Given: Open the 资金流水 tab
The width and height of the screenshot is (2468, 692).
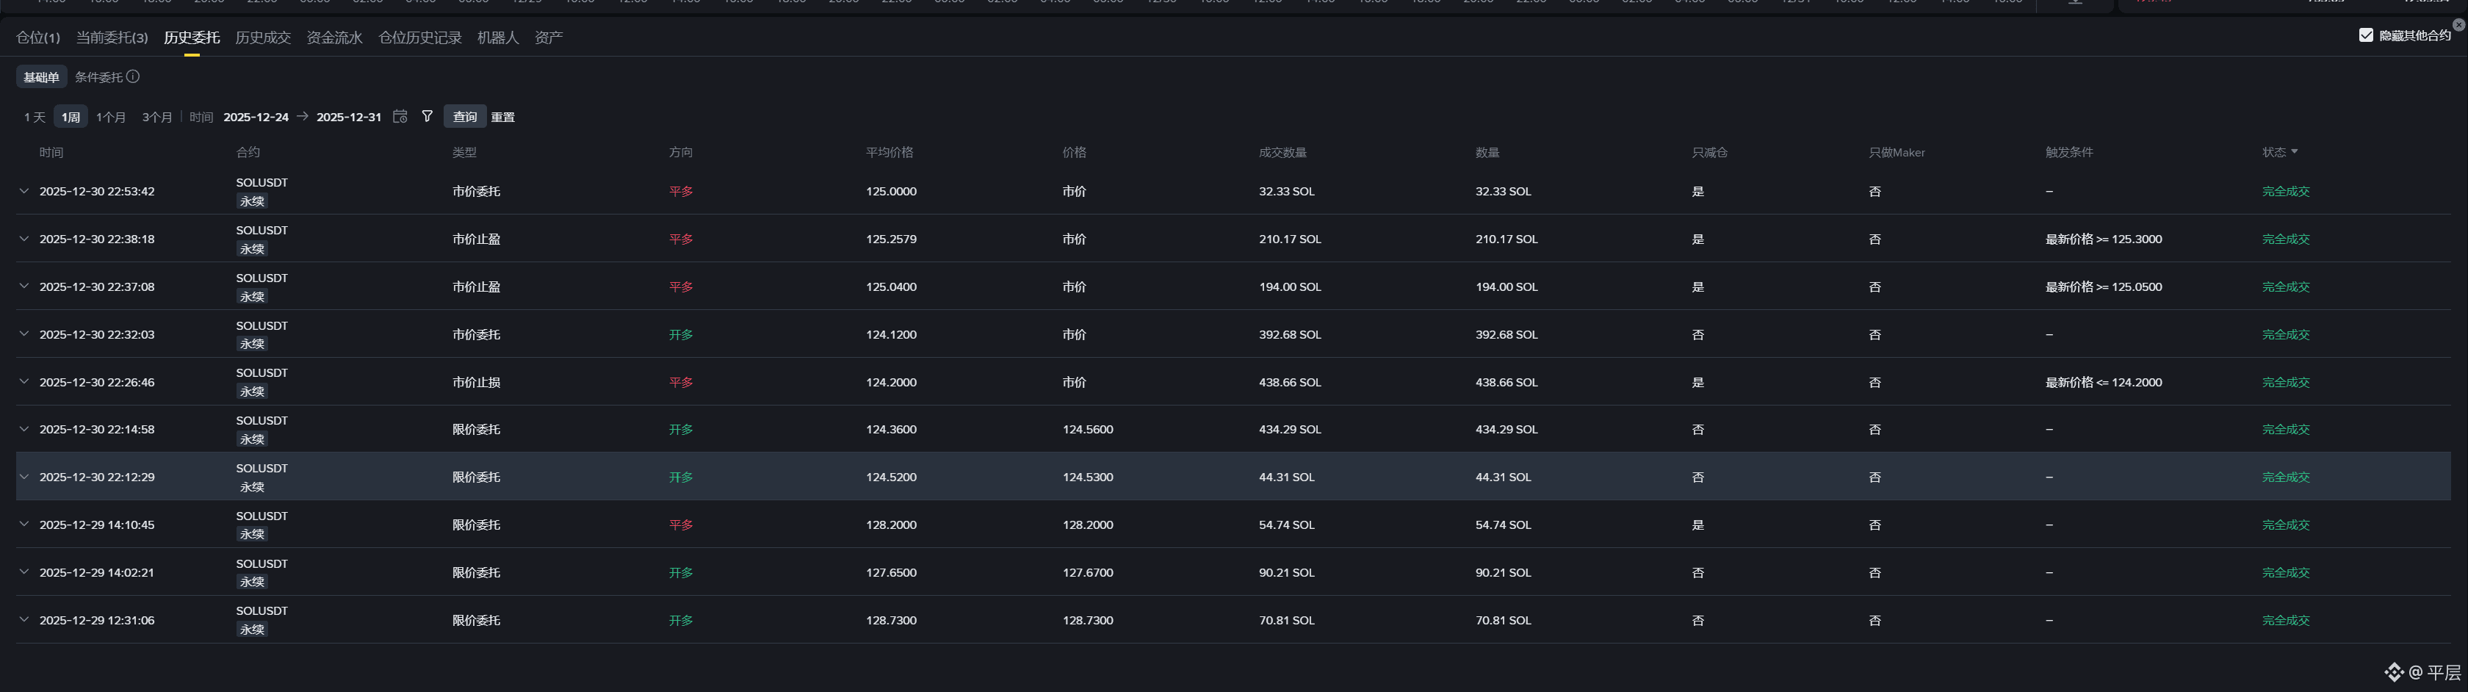Looking at the screenshot, I should coord(334,37).
